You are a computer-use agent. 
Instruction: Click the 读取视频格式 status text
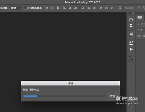click(31, 90)
